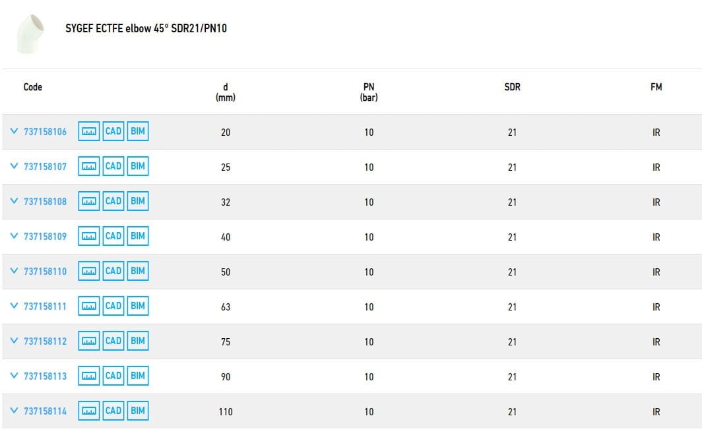Open product code 737158113 link
The width and height of the screenshot is (702, 441).
45,376
